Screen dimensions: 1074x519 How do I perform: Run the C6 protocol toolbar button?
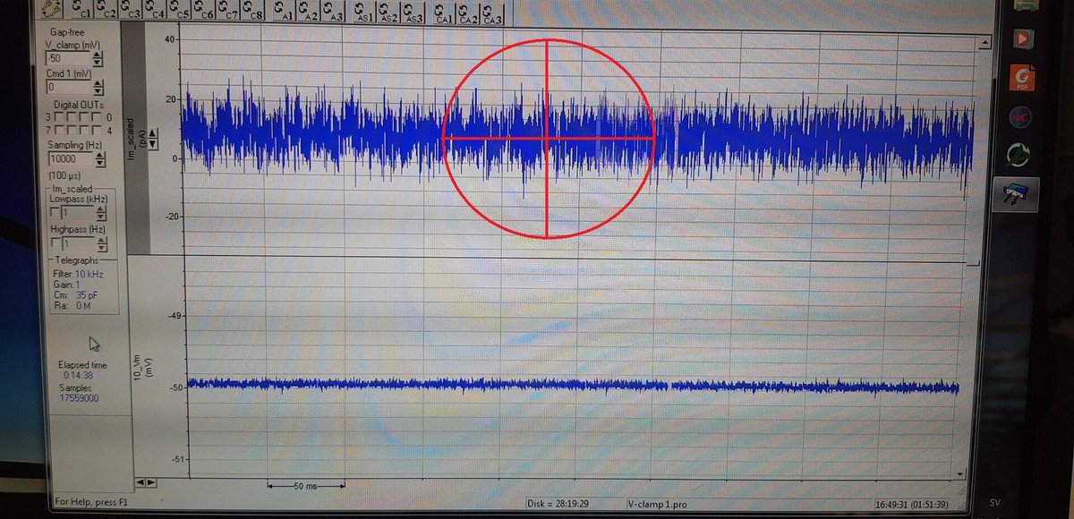tap(204, 11)
